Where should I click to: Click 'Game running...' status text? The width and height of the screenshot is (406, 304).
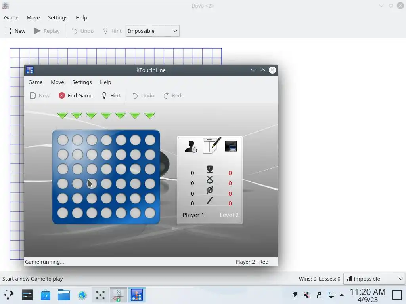pyautogui.click(x=44, y=262)
